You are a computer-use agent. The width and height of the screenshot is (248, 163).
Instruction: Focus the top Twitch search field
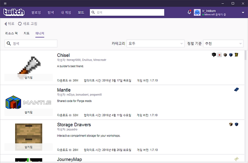coord(127,12)
